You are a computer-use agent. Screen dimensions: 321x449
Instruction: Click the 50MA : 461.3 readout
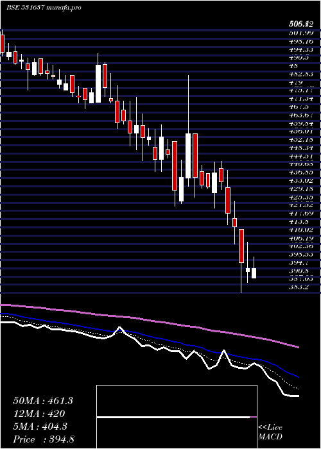[x=43, y=401]
